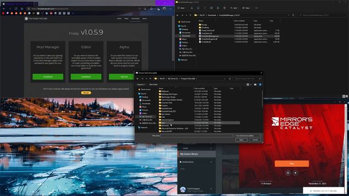Open Help in Choose Game Executable dialog
Image resolution: width=349 pixels, height=196 pixels.
(x=260, y=85)
